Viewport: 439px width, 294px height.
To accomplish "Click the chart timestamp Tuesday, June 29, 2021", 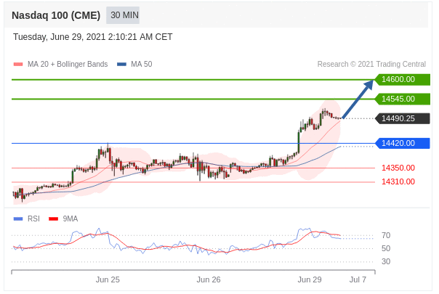I will (x=93, y=37).
